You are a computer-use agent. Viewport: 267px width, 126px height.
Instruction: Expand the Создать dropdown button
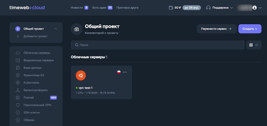point(250,29)
